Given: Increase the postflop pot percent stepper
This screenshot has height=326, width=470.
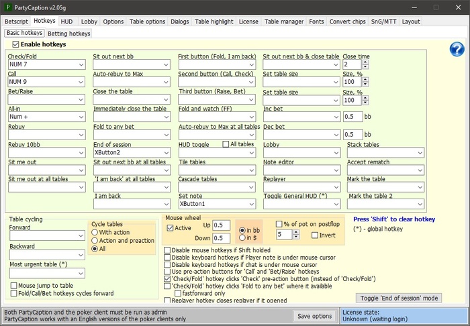Looking at the screenshot, I should click(296, 232).
